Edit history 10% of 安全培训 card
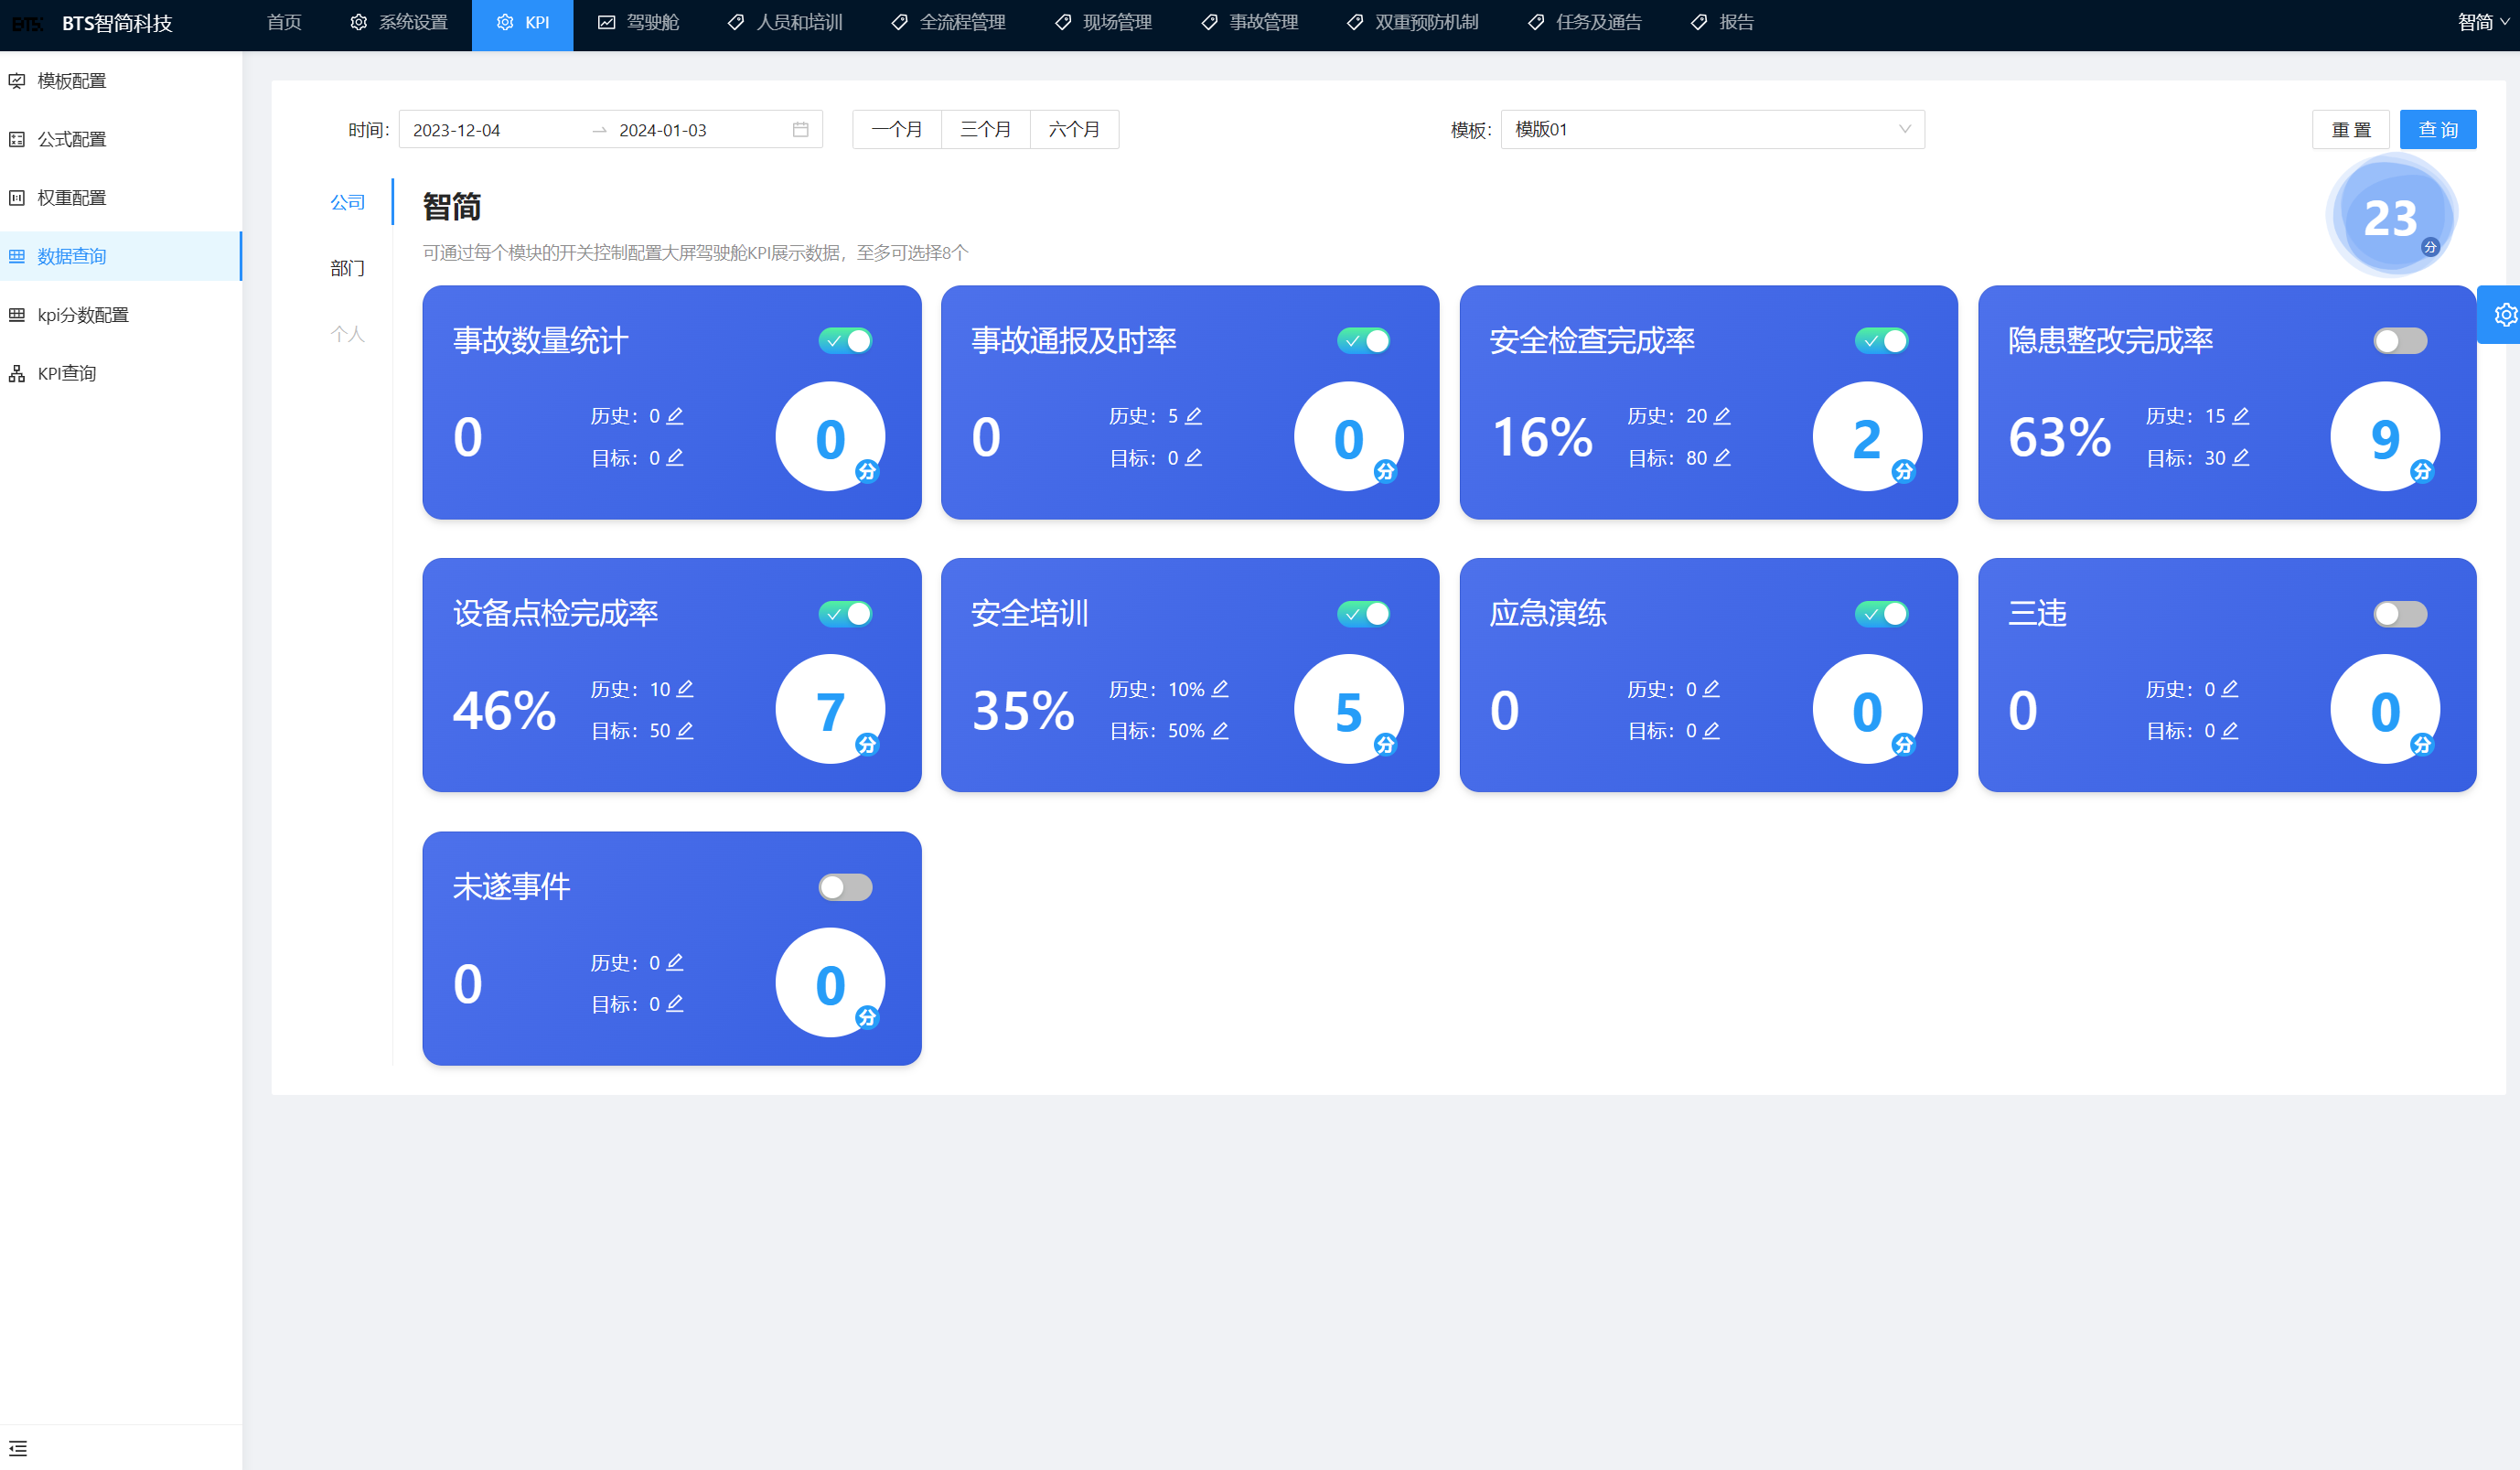Viewport: 2520px width, 1470px height. (x=1219, y=689)
